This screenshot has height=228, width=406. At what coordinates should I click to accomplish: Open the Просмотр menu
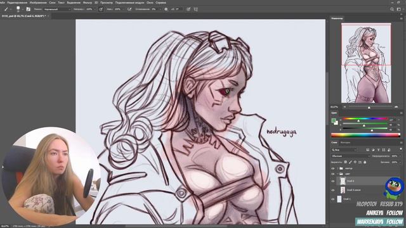point(106,3)
